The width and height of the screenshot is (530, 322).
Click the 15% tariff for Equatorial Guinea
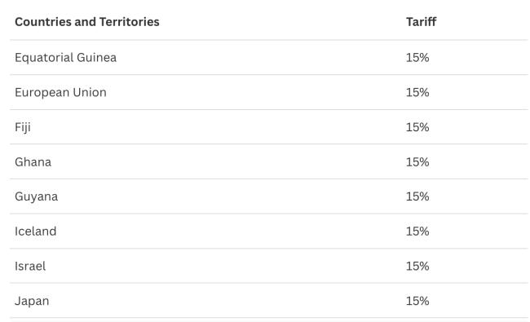417,57
